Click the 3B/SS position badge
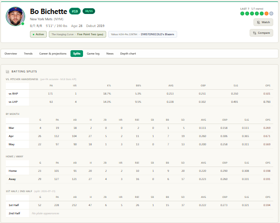This screenshot has width=280, height=223. coord(89,11)
